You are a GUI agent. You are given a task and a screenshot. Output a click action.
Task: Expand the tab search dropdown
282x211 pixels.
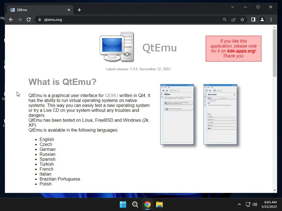tap(232, 7)
